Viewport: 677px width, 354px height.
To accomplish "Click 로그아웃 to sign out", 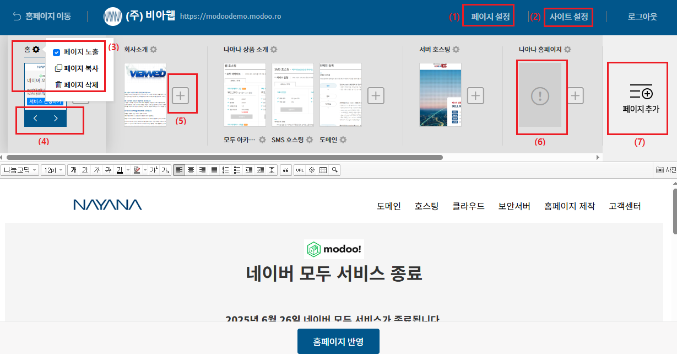I will [642, 17].
